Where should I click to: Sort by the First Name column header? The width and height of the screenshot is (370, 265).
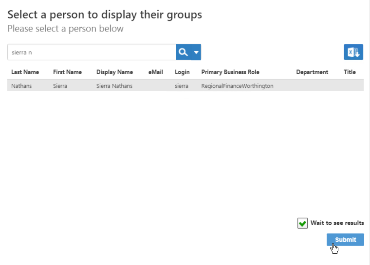67,72
